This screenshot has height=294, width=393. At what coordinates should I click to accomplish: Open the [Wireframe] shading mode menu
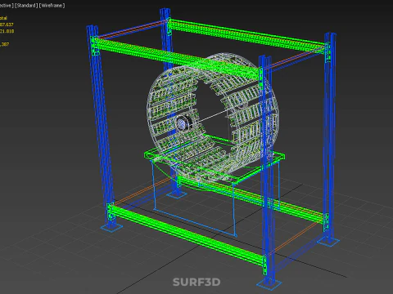[52, 6]
